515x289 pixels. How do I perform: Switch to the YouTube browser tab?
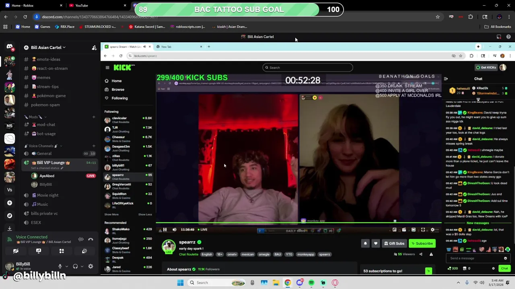[x=97, y=5]
